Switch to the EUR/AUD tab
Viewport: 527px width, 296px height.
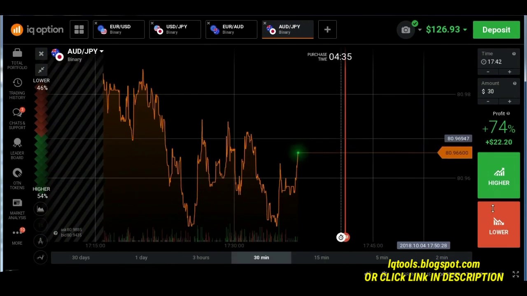(231, 30)
